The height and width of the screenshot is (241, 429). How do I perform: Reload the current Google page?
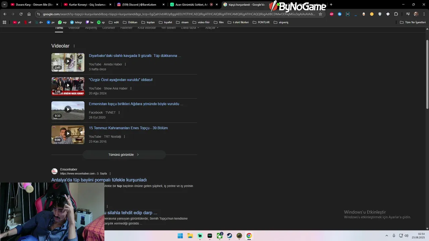click(x=21, y=14)
